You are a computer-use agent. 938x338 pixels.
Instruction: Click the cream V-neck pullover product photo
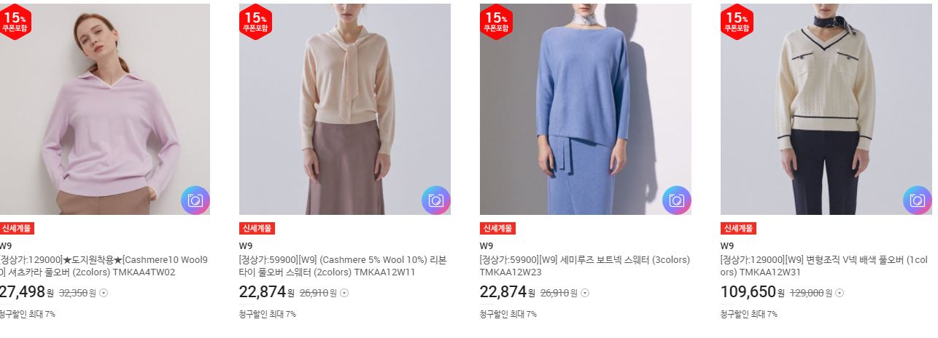826,109
